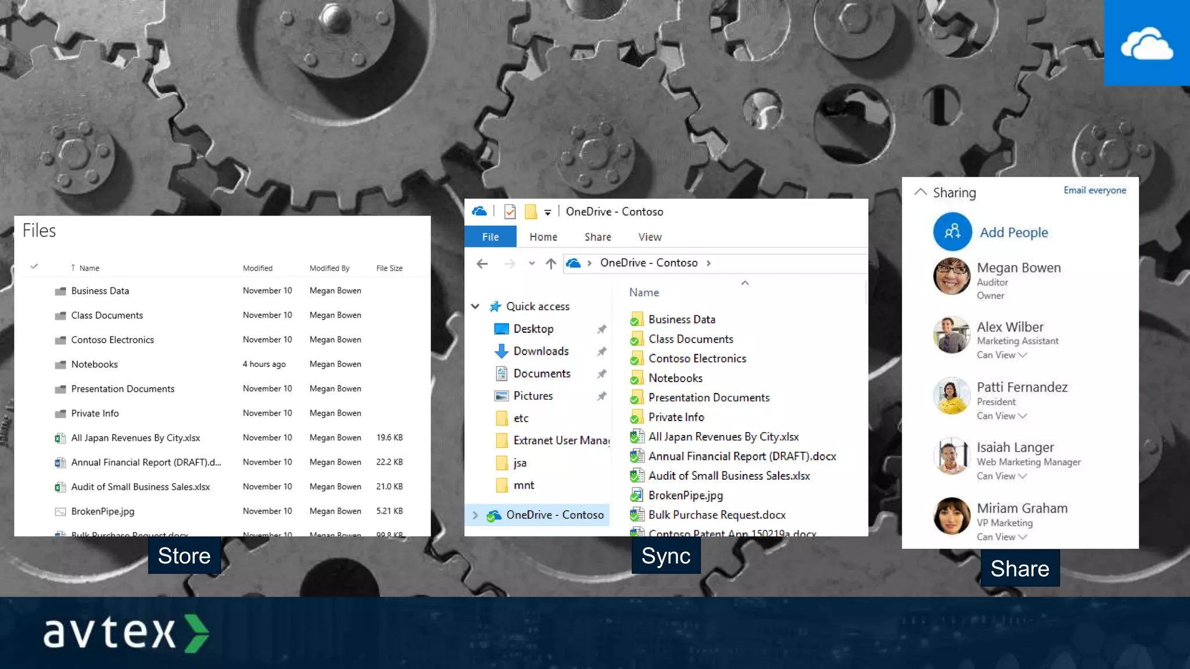Screen dimensions: 1190x669
Task: Switch to the Share ribbon tab
Action: tap(598, 237)
